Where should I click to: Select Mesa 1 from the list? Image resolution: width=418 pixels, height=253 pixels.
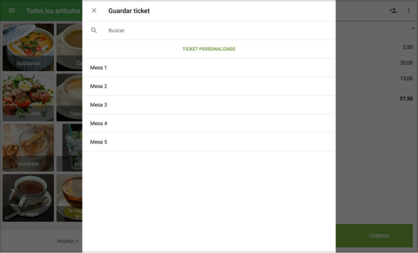pos(209,68)
